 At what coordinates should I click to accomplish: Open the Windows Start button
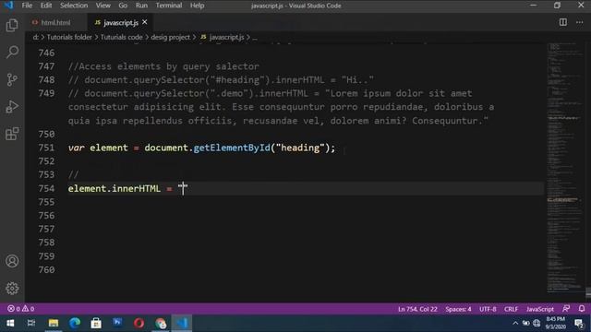(x=10, y=323)
